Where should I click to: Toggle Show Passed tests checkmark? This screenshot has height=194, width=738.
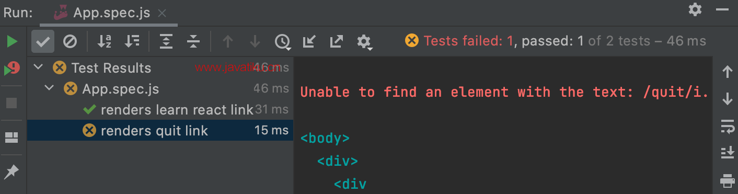43,41
